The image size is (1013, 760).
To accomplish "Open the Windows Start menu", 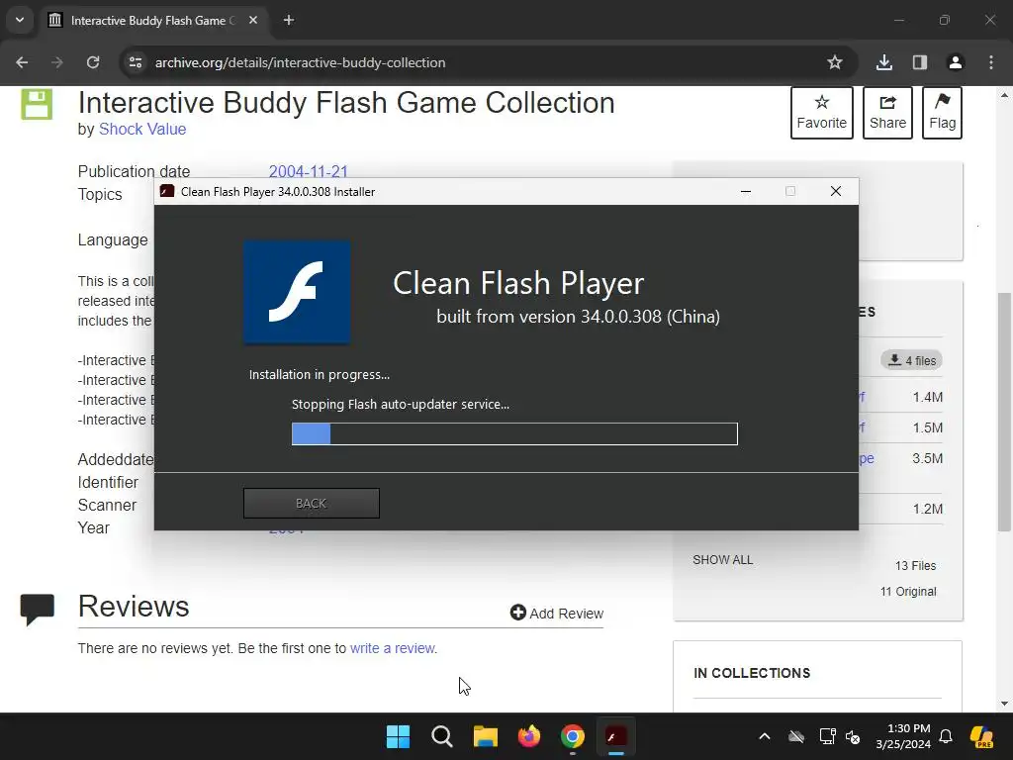I will pos(398,736).
